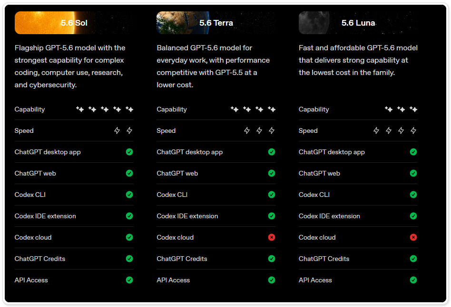Click 'ChatGPT Credits' text in Terra column
Viewport: 451px width, 307px height.
[182, 259]
